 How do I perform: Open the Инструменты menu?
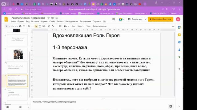pos(72,21)
